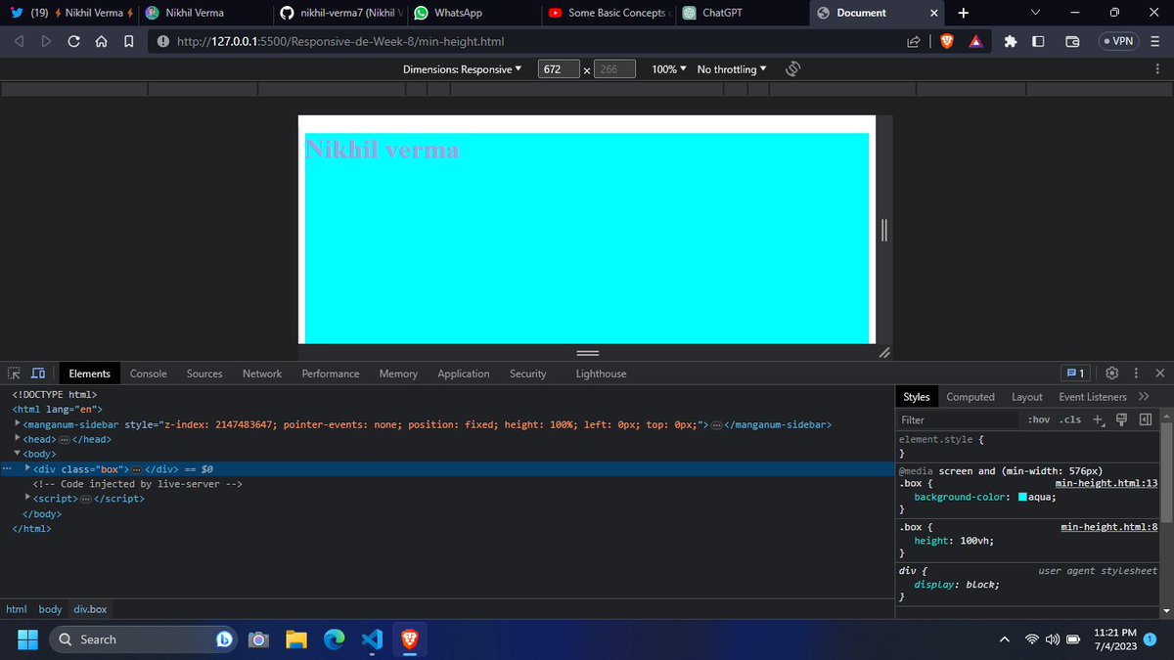Click the viewport width input field
The image size is (1174, 660).
560,69
